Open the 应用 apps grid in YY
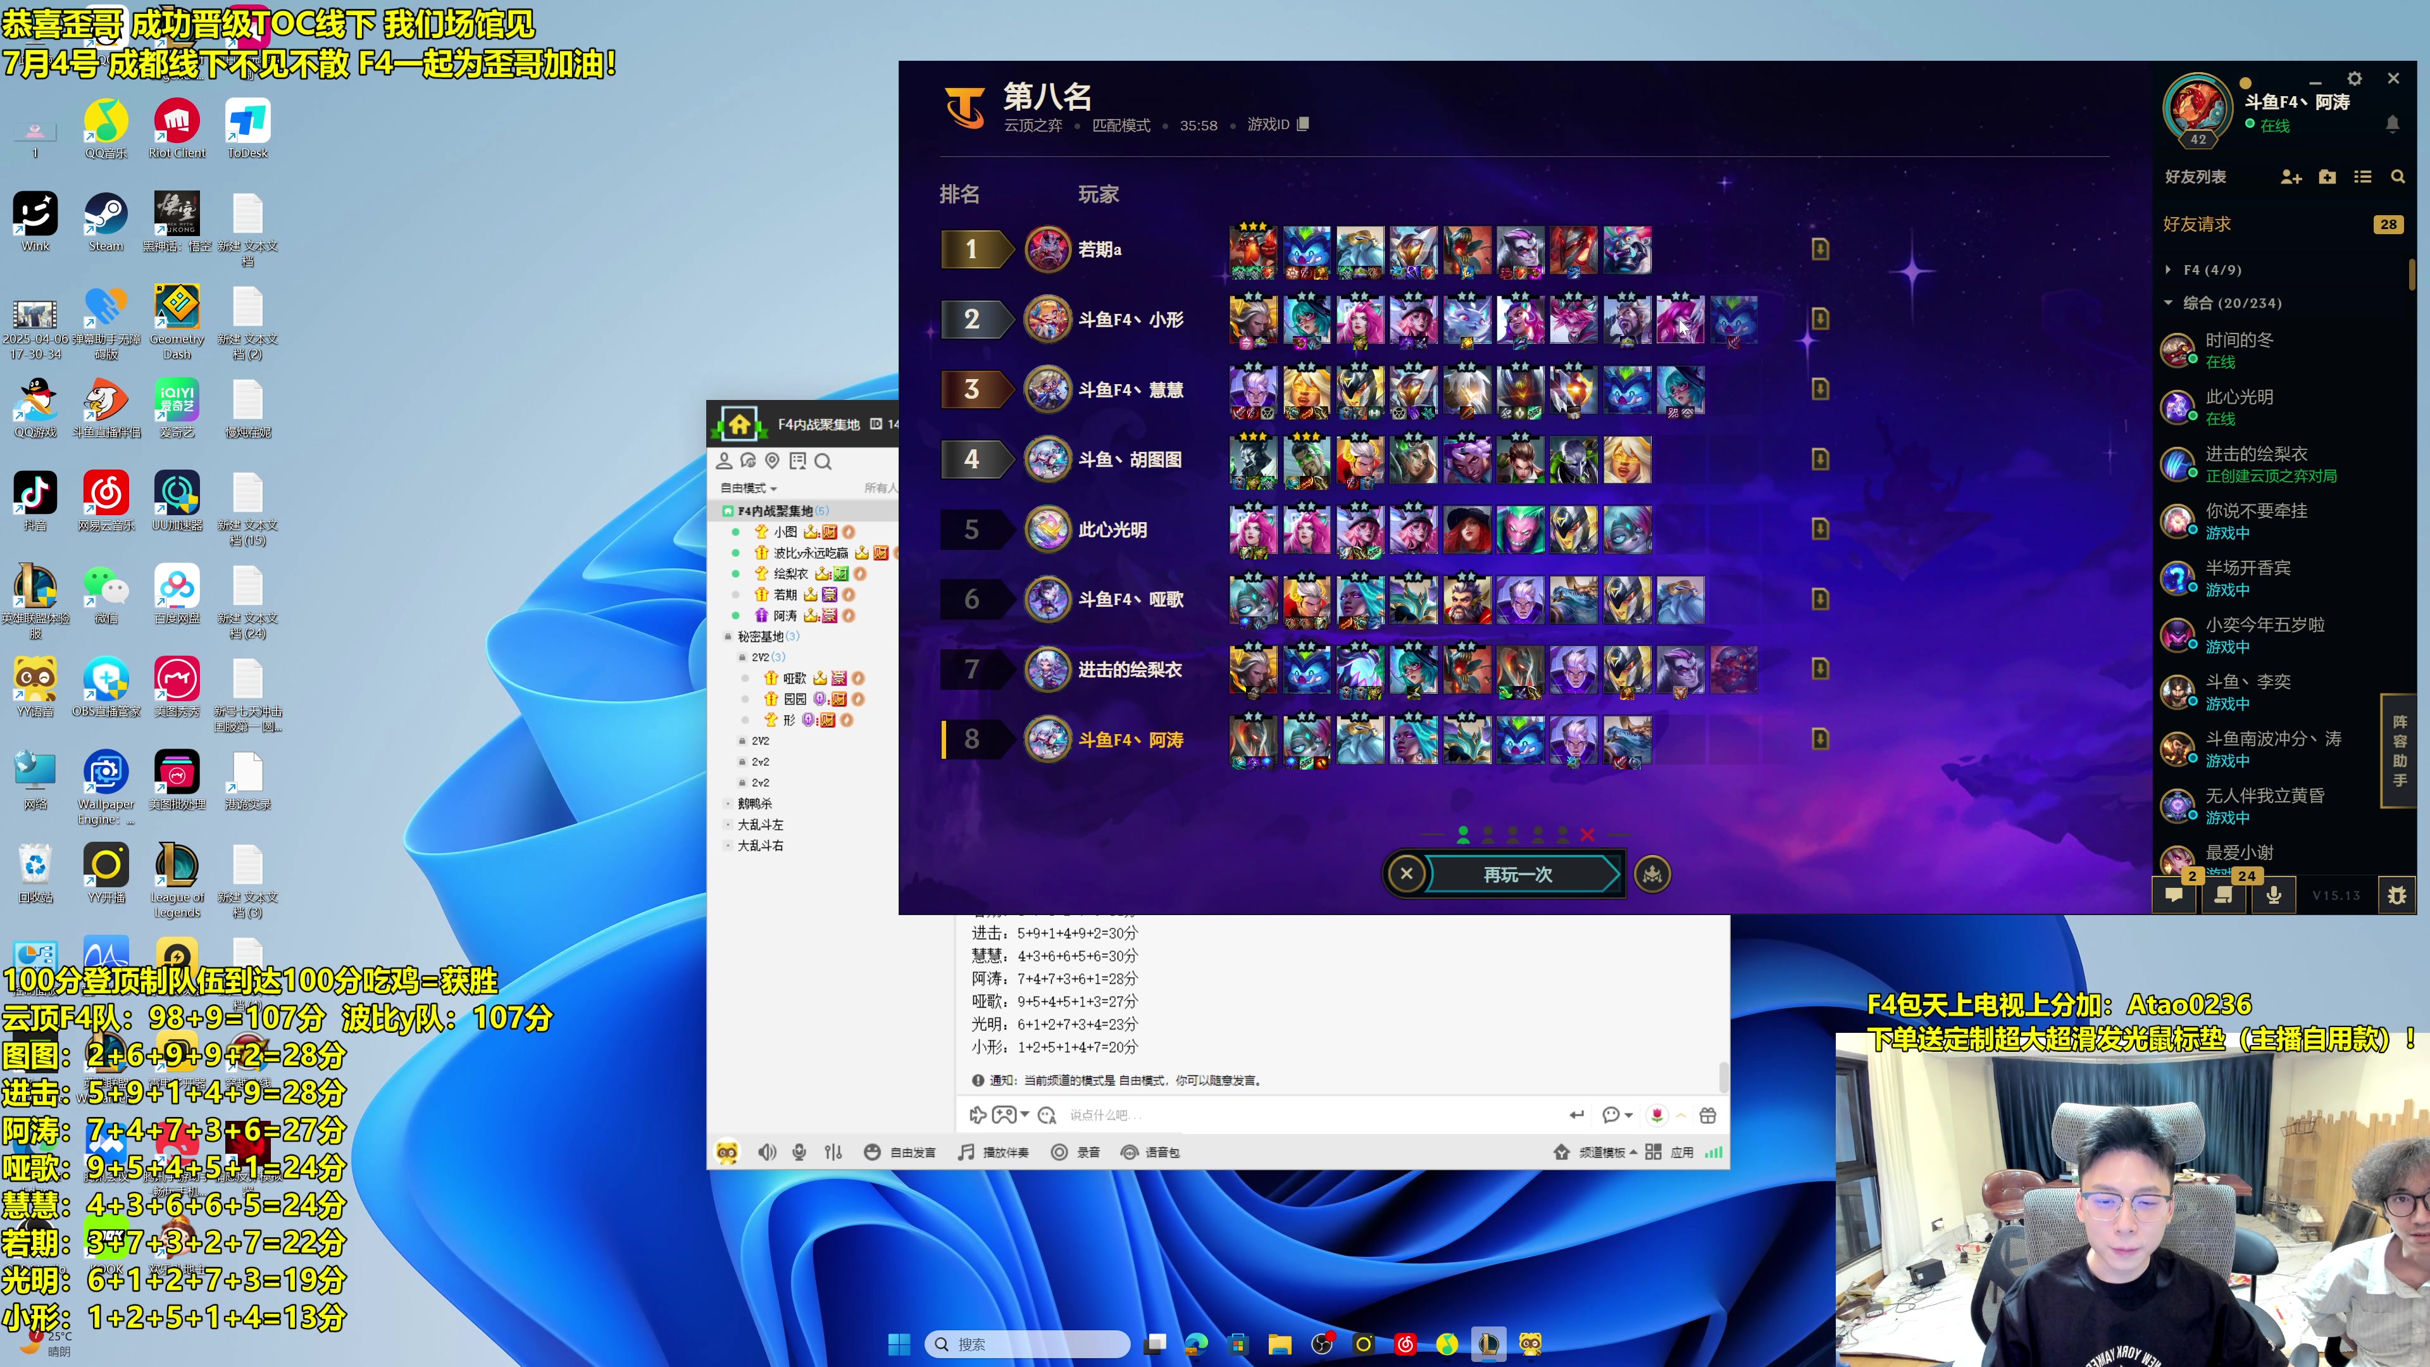 tap(1670, 1152)
